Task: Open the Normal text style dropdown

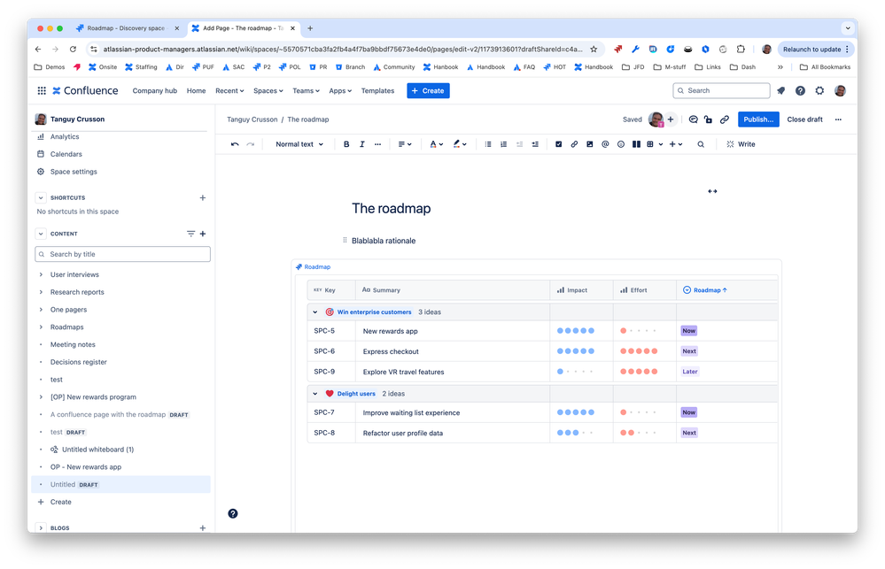Action: click(x=299, y=144)
